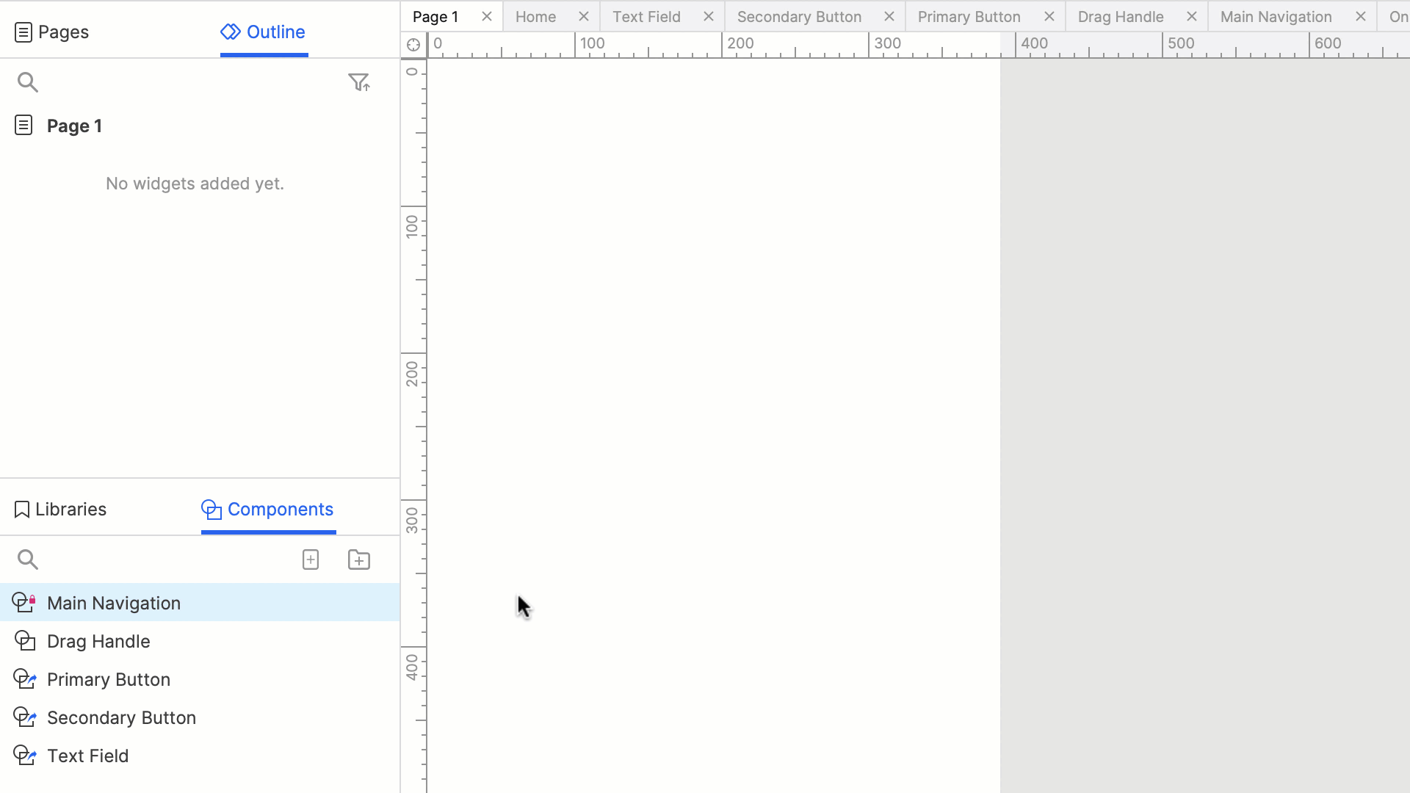Click the Main Navigation component icon

point(24,603)
